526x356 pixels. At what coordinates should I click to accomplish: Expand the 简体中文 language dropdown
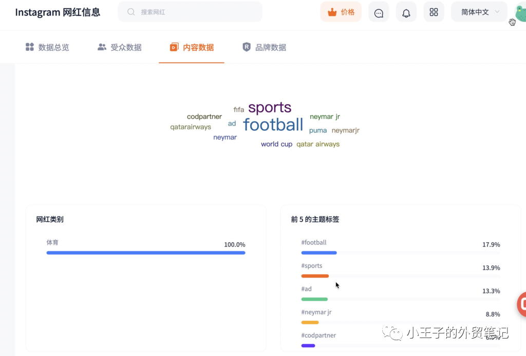pos(479,12)
